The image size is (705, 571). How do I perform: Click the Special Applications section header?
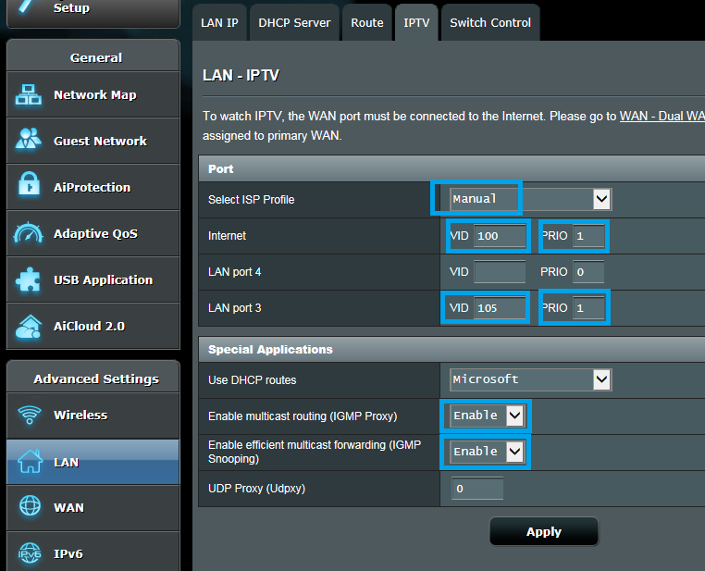tap(451, 349)
